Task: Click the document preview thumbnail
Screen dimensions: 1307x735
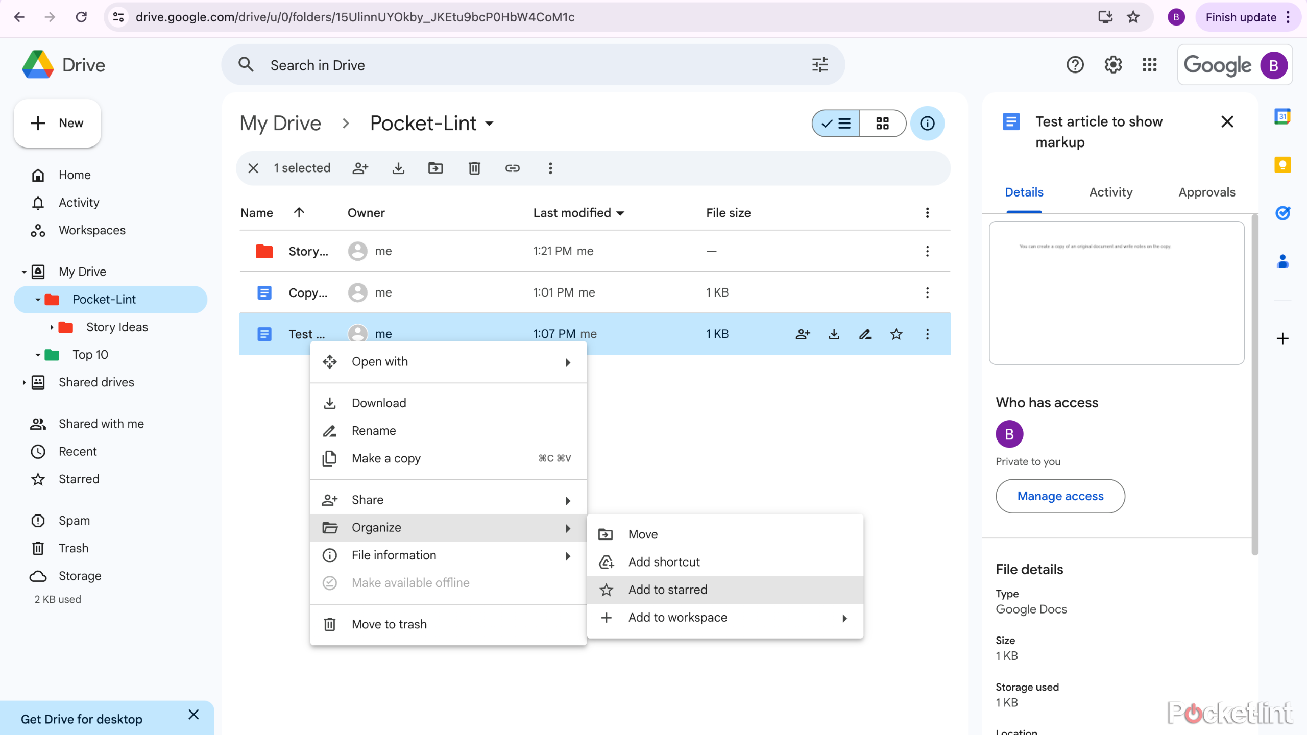Action: click(1116, 292)
